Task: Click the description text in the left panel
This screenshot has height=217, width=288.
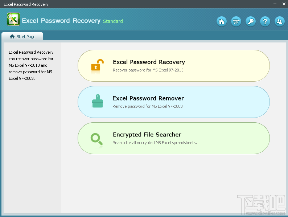Action: 31,65
